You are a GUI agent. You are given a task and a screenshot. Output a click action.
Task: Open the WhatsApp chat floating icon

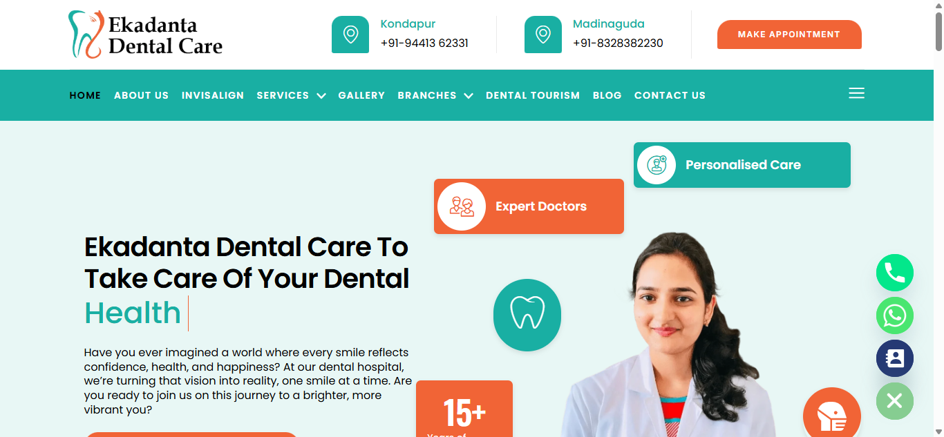(x=895, y=315)
